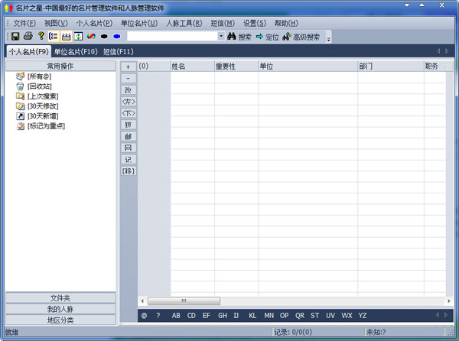The image size is (459, 341).
Task: Open the search box dropdown arrow
Action: pos(221,36)
